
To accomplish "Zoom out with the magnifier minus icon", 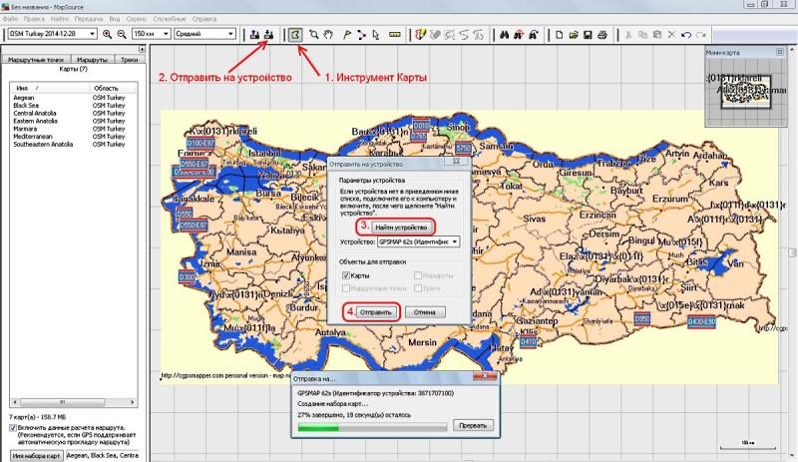I will tap(122, 34).
